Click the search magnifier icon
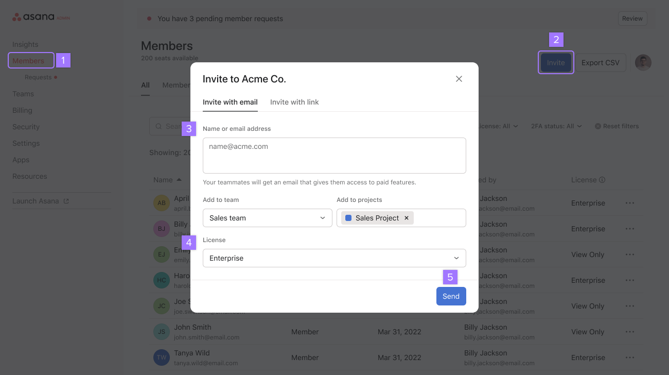669x375 pixels. point(159,126)
